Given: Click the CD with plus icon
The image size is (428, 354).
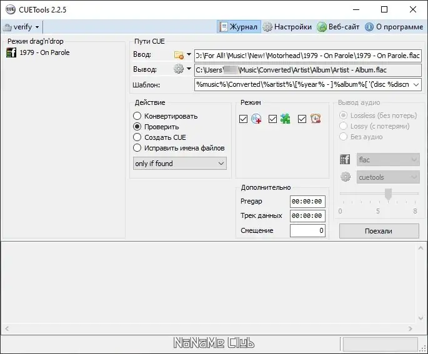Looking at the screenshot, I should [x=256, y=119].
